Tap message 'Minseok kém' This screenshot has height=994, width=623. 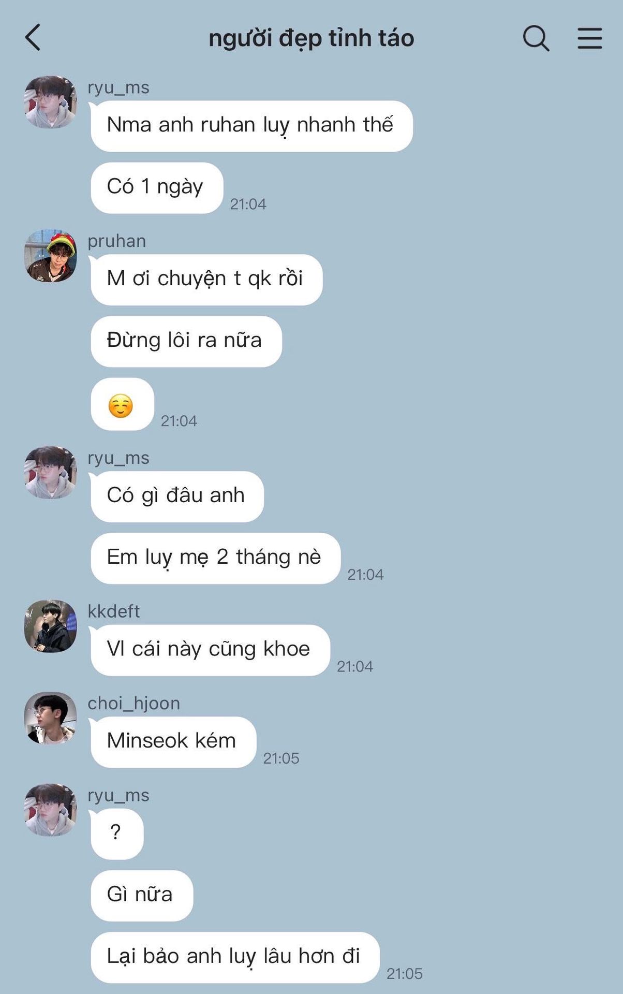pyautogui.click(x=173, y=742)
